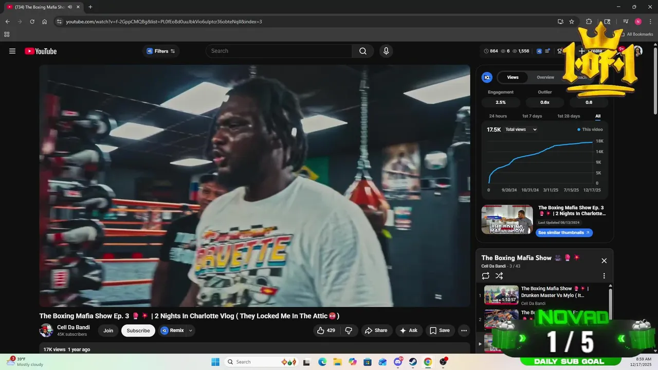
Task: Click the vidIQ Remix button
Action: (x=172, y=330)
